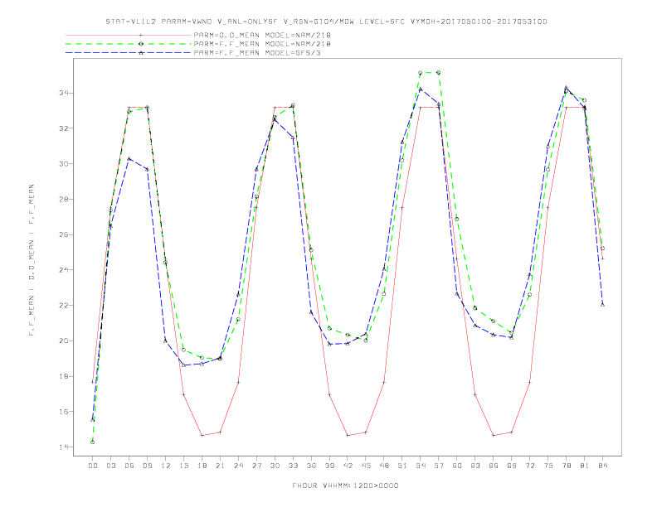Click y-axis tick label 34
The height and width of the screenshot is (507, 657).
tap(63, 93)
